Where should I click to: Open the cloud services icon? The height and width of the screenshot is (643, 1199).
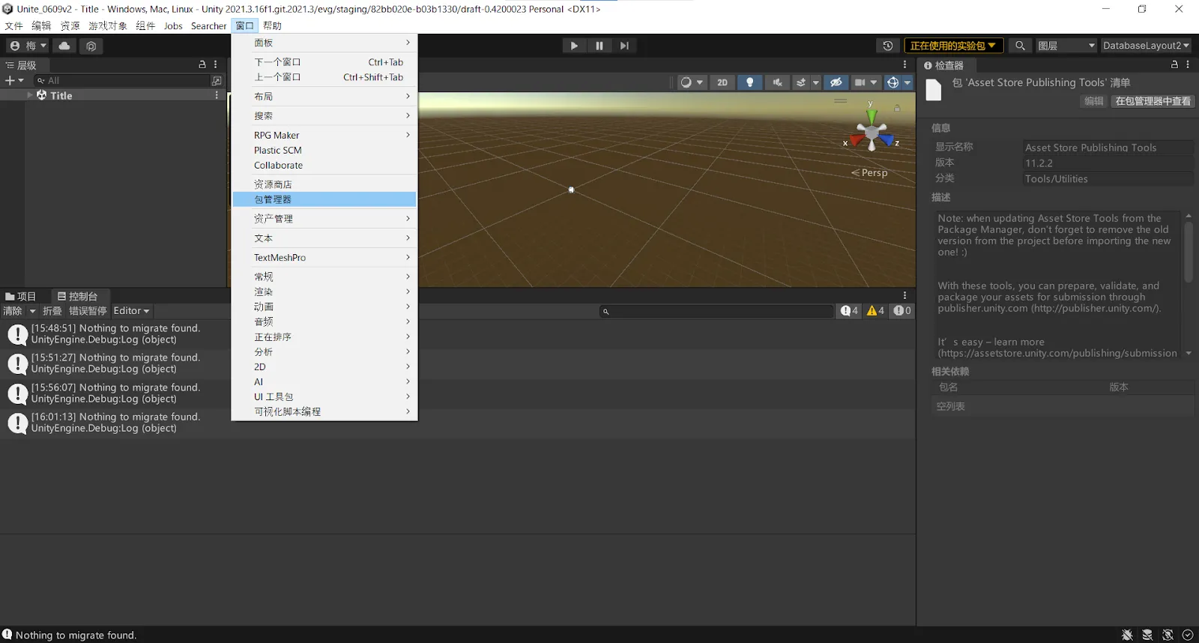point(64,46)
